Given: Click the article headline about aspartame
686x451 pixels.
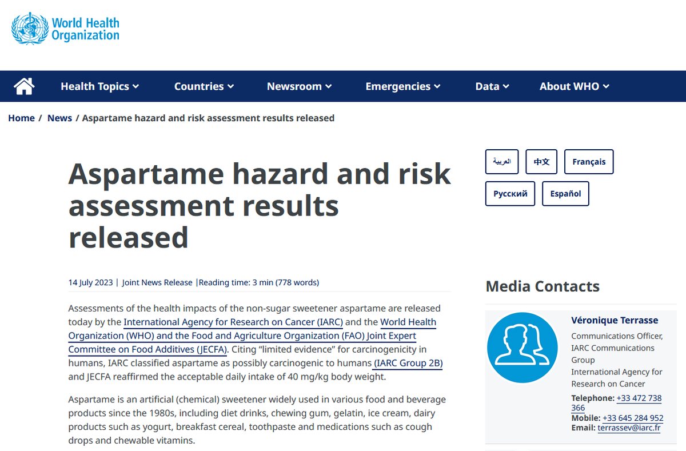Looking at the screenshot, I should (x=260, y=206).
